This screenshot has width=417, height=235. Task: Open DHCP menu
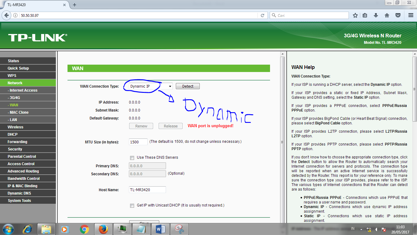[x=28, y=134]
